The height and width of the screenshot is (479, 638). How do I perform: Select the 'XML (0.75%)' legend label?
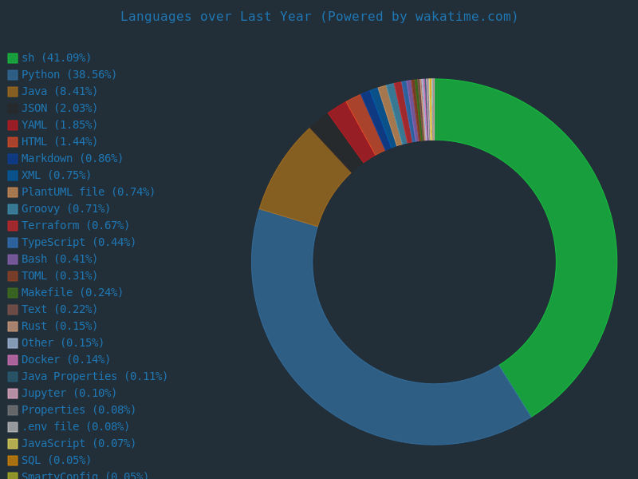[57, 175]
